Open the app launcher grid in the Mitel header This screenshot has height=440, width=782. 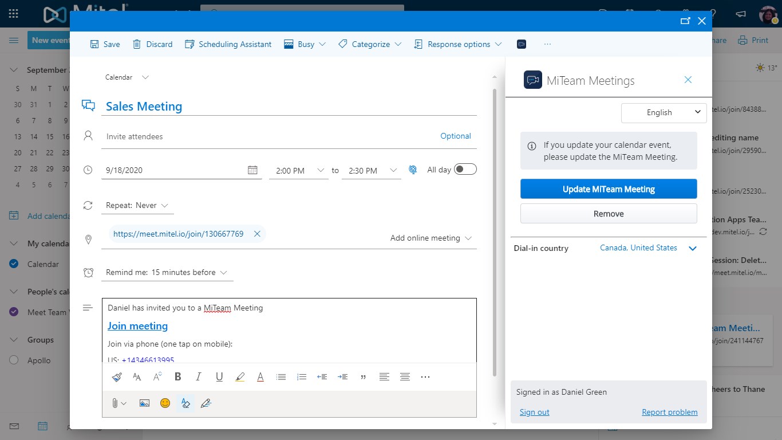click(x=14, y=14)
